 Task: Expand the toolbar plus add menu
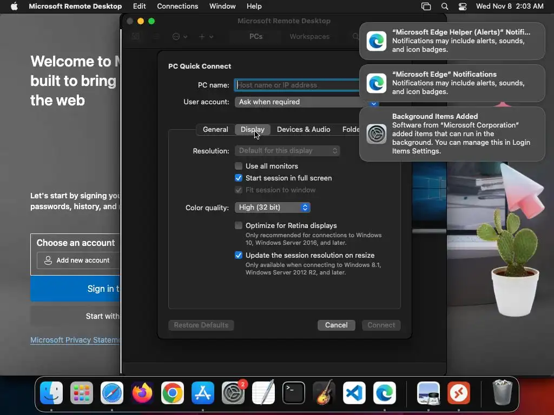(206, 36)
